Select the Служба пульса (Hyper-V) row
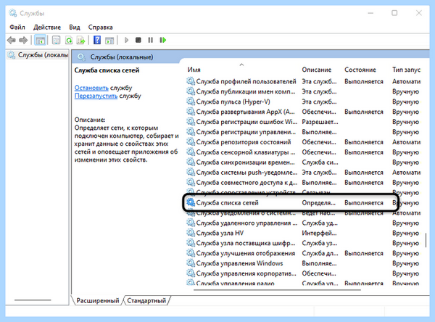The image size is (435, 322). 304,102
